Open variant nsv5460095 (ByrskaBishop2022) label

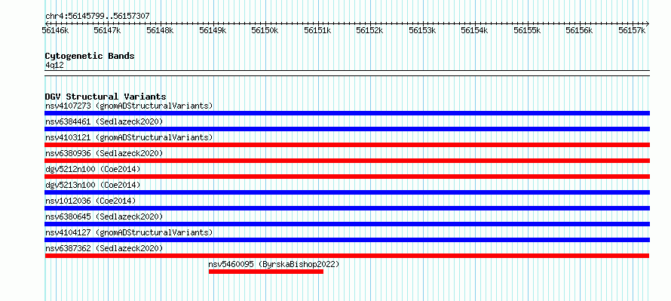pos(274,264)
